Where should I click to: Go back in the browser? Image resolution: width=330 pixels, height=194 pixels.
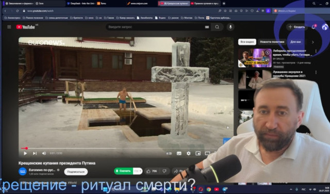5,11
